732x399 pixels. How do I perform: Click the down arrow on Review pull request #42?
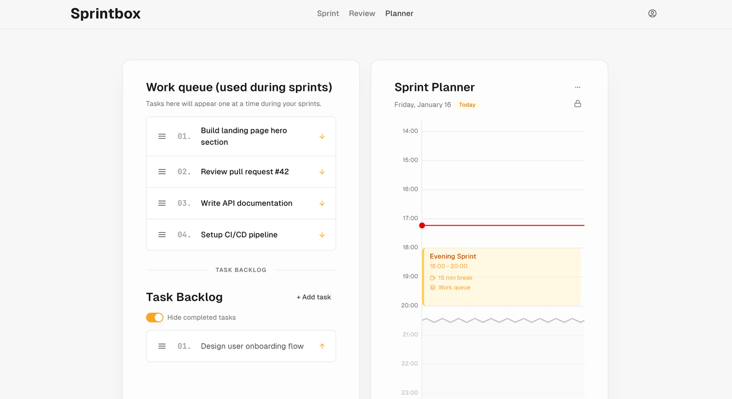point(322,171)
